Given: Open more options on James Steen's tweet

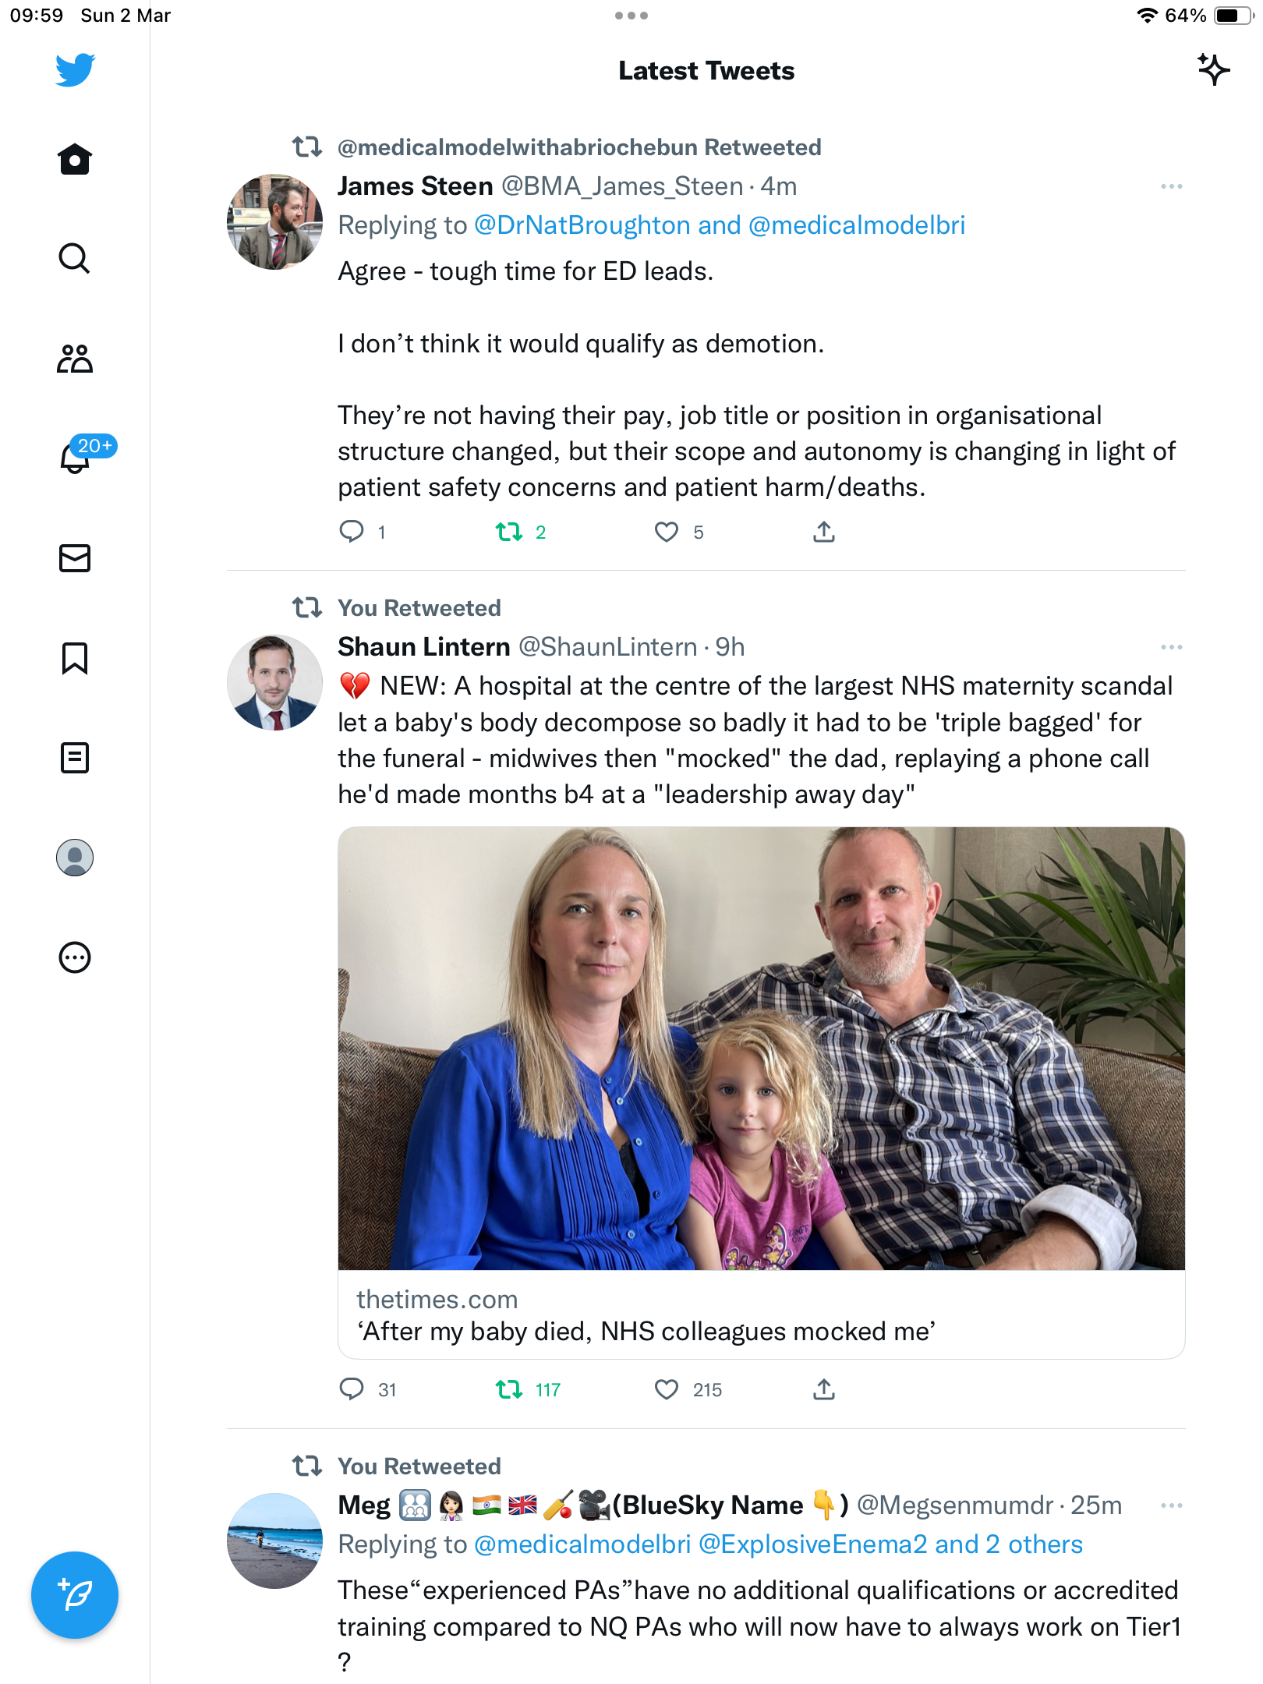Looking at the screenshot, I should 1171,186.
